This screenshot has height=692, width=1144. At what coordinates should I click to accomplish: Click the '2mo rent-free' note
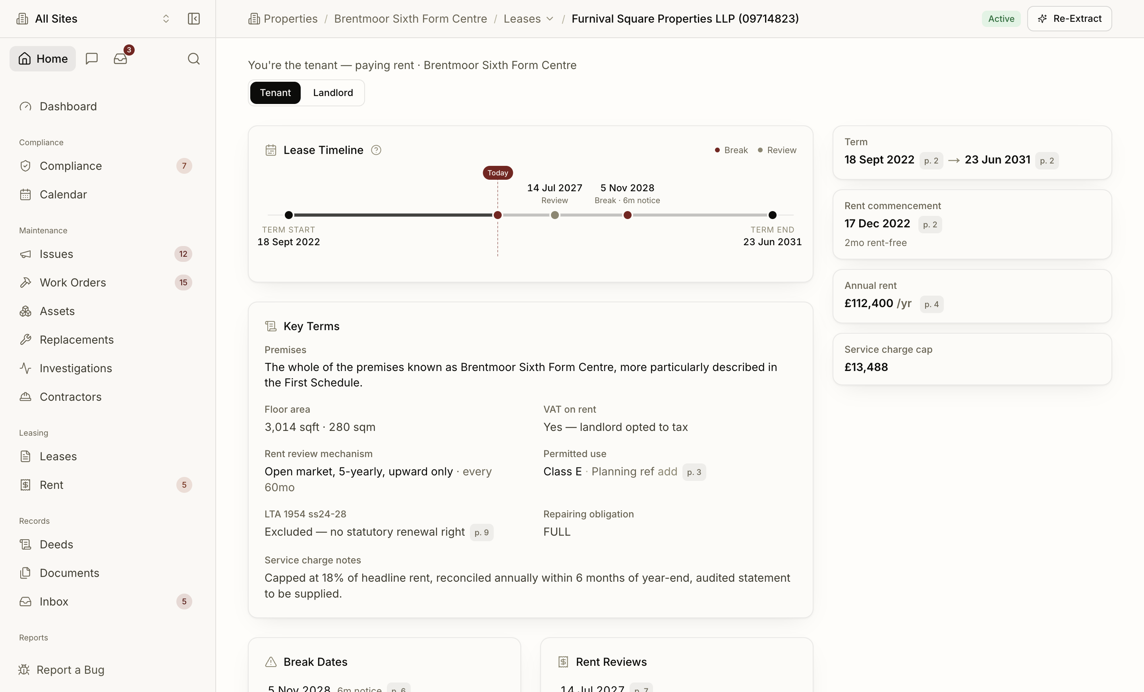click(x=875, y=242)
